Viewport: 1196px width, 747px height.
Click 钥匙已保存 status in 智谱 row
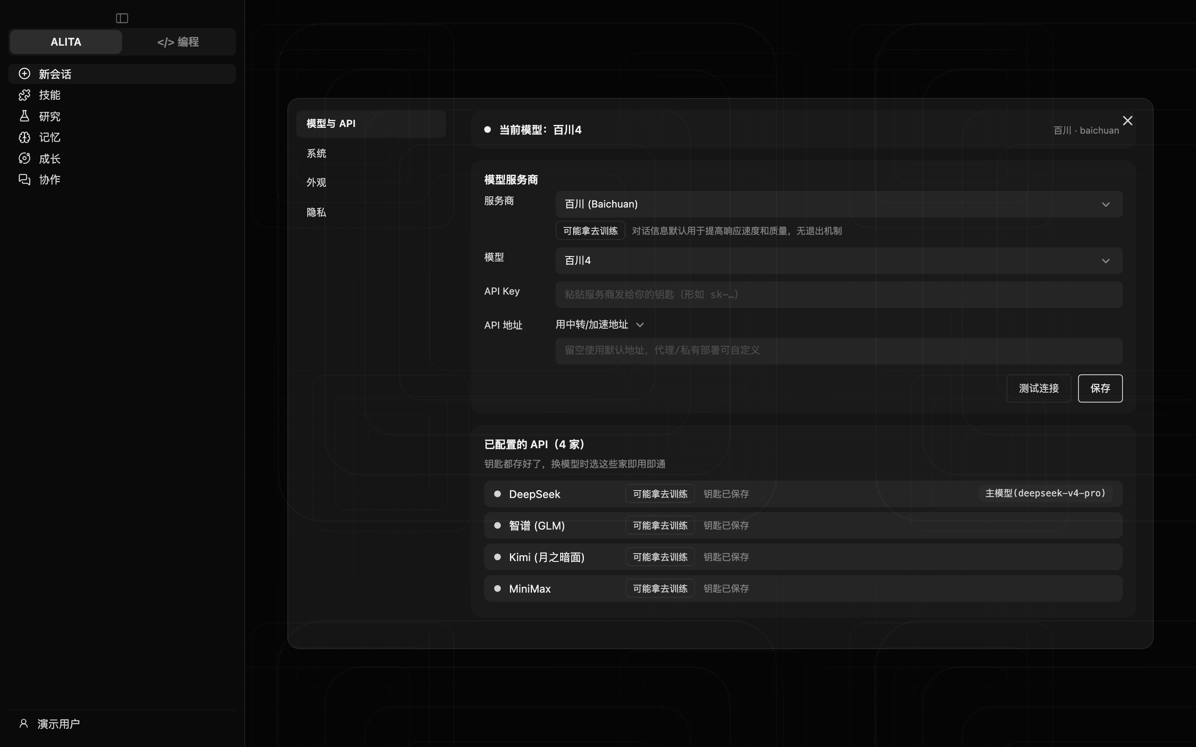coord(726,526)
